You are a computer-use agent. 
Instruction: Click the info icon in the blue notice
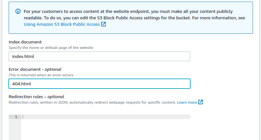18,11
